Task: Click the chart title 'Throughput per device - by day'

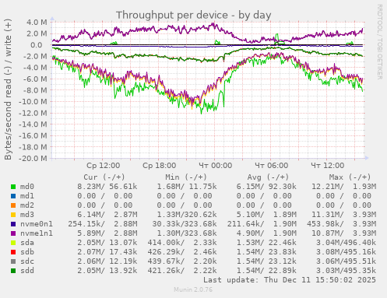Action: pos(194,16)
